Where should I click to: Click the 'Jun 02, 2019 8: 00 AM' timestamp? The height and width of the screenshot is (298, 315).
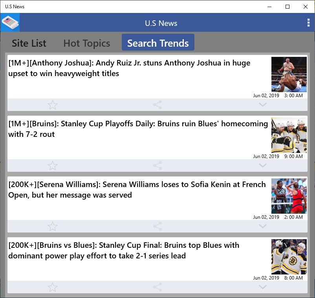coord(278,278)
